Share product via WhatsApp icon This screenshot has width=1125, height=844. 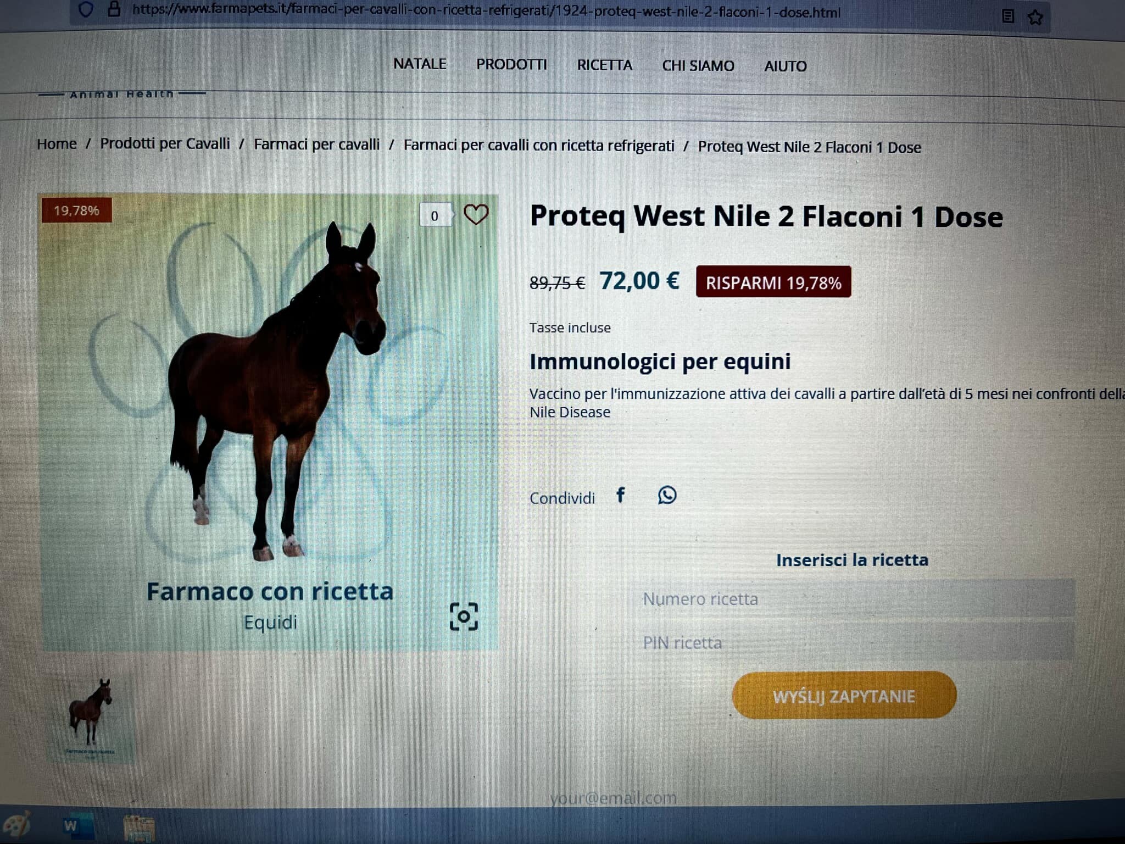[x=667, y=495]
